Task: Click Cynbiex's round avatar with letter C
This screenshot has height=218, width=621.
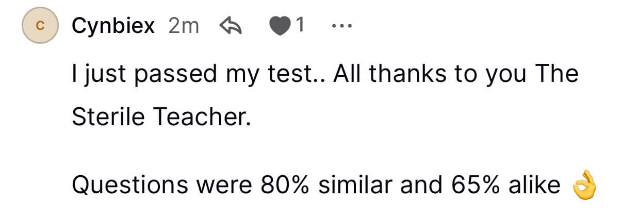Action: click(x=39, y=26)
